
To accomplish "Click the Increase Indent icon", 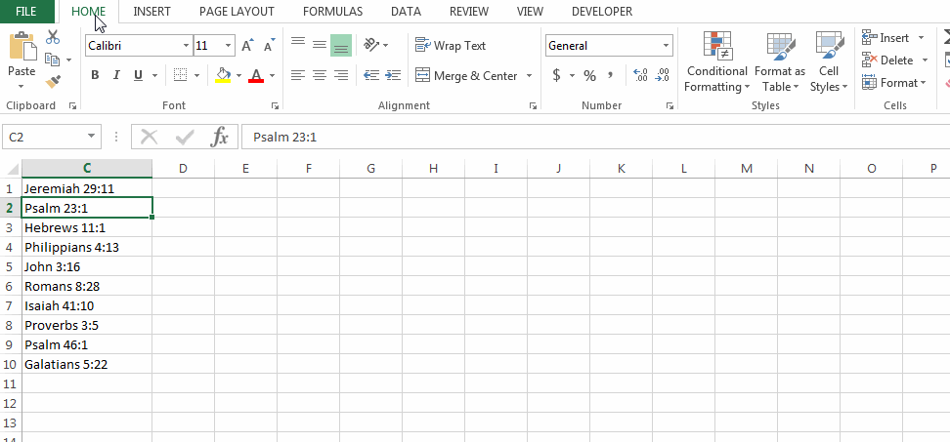I will coord(392,75).
